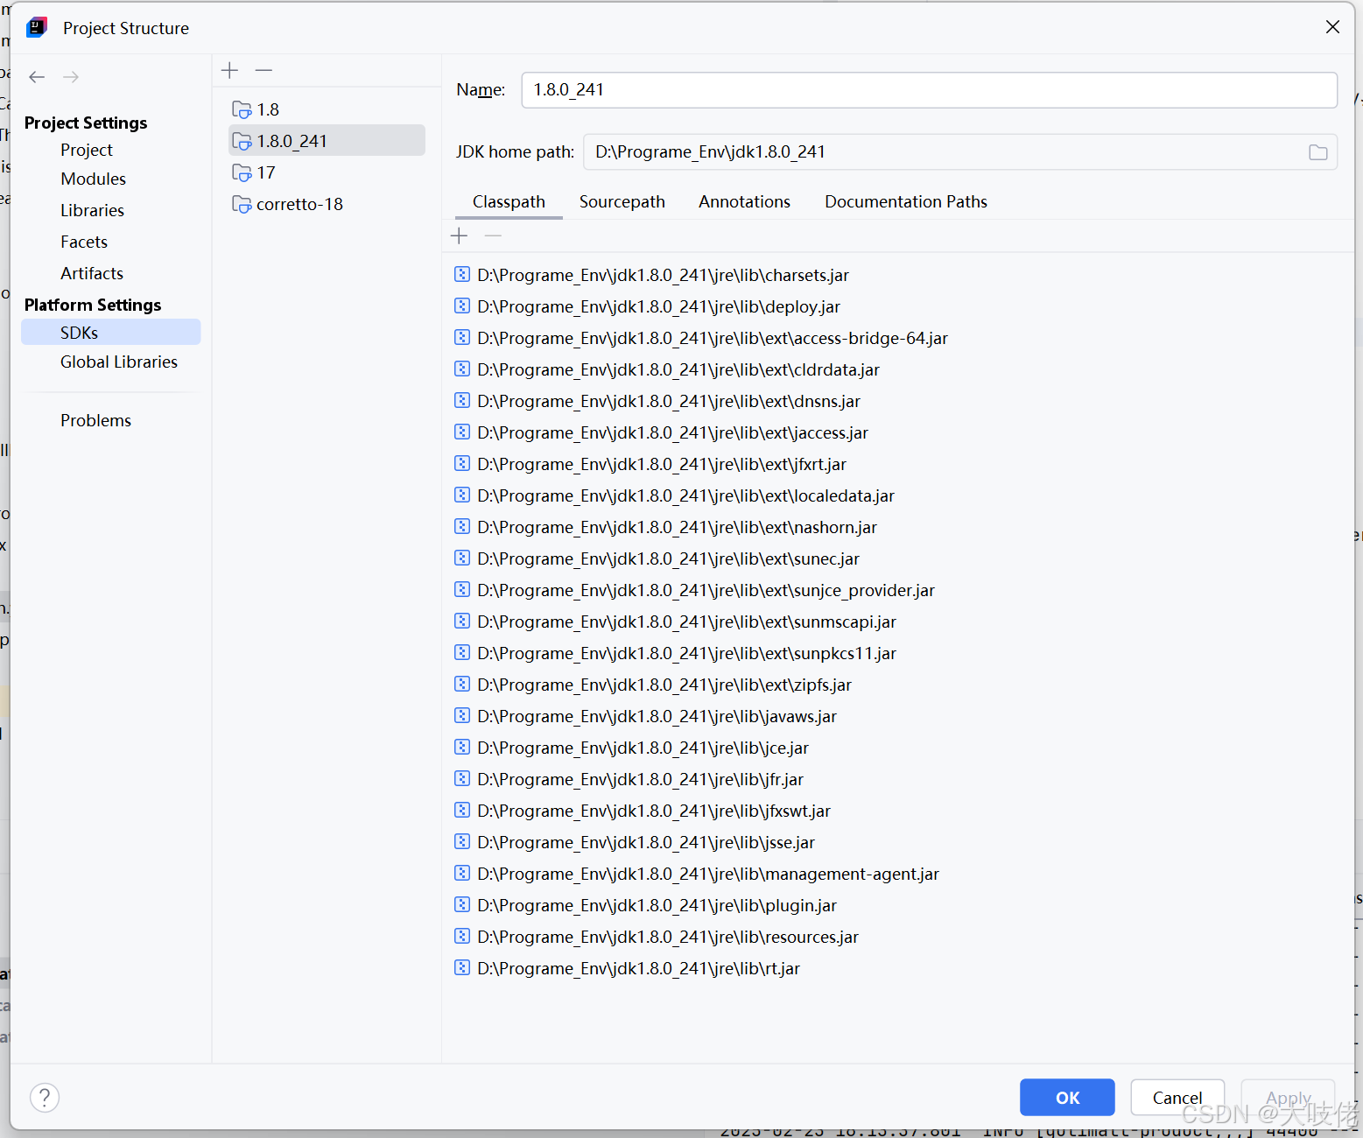Browse JDK home path via folder icon

pos(1317,151)
